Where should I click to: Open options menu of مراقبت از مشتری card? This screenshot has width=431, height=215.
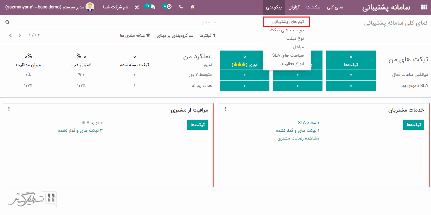point(9,109)
